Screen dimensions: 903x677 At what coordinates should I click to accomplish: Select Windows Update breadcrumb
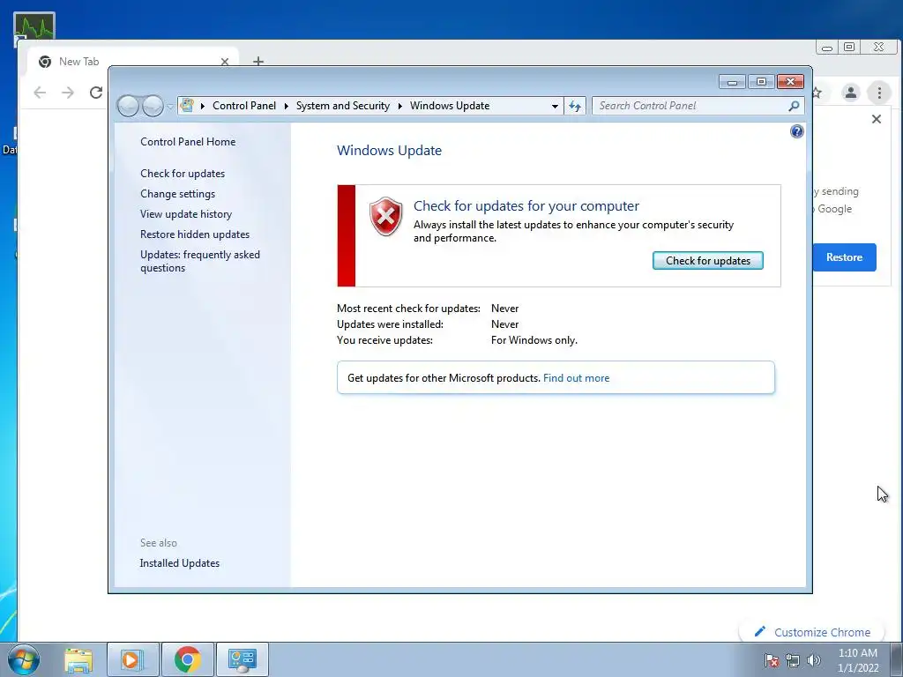[450, 106]
